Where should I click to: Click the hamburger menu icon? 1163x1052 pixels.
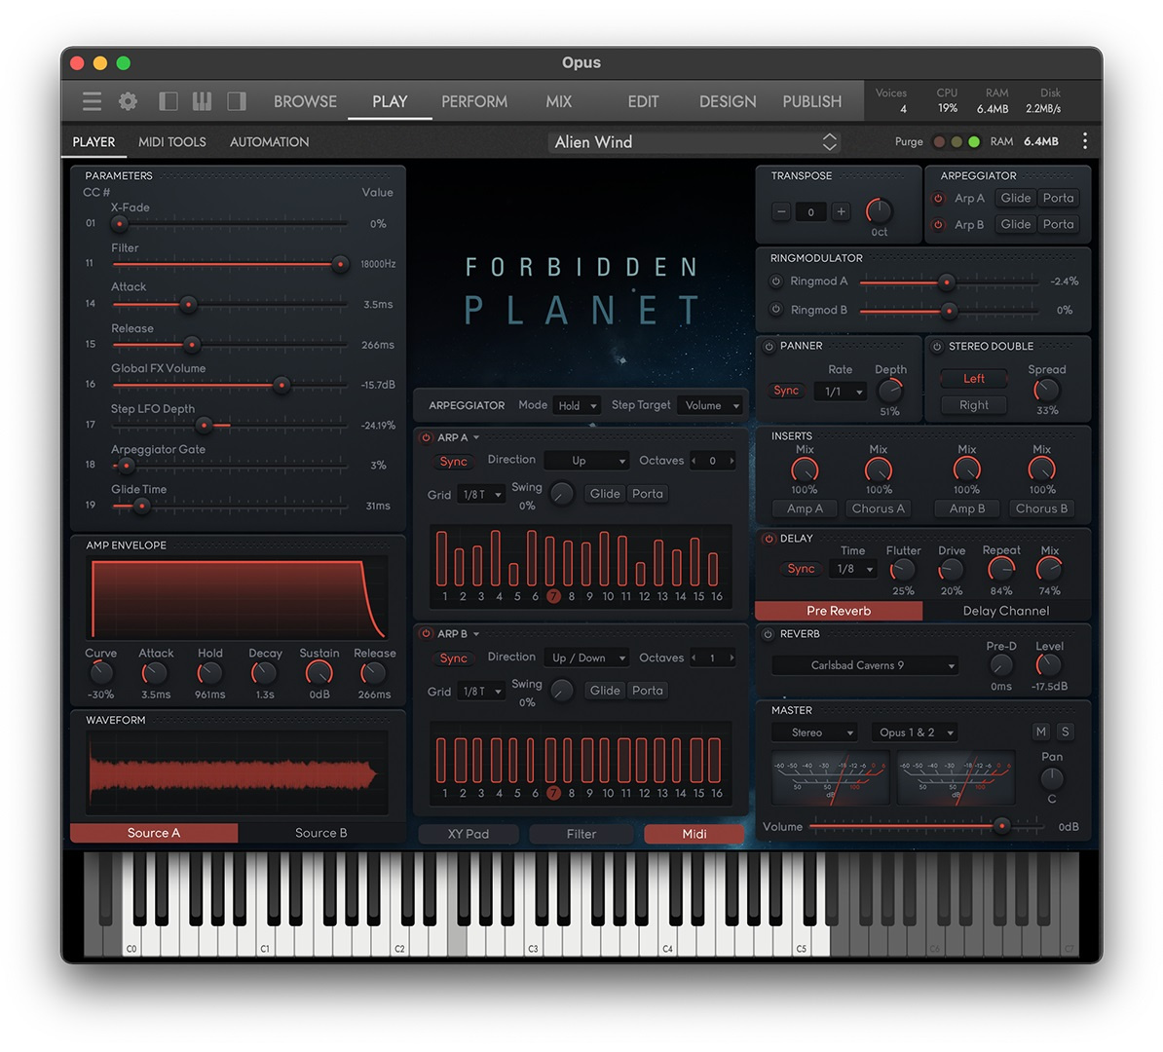click(91, 101)
